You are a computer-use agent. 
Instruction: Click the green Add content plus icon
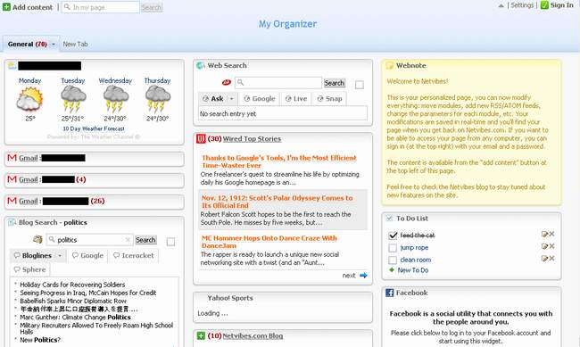coord(6,7)
